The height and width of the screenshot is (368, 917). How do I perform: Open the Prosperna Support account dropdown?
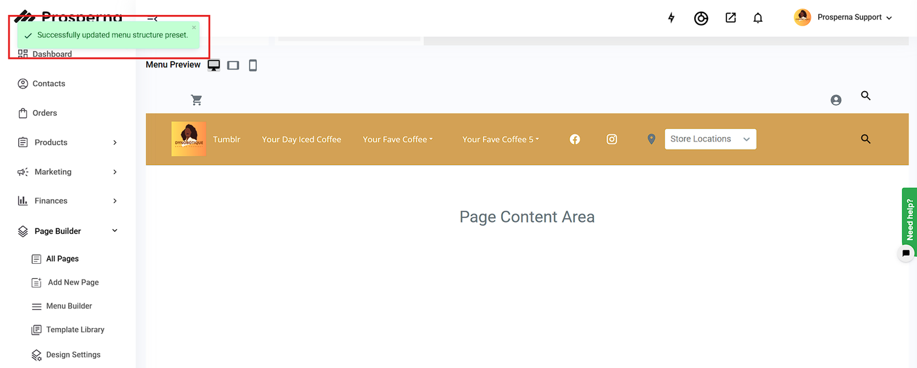[854, 18]
